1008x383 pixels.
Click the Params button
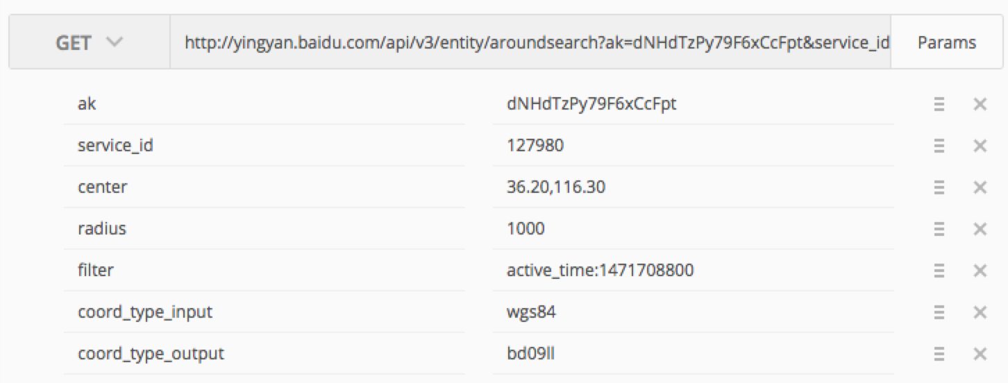click(x=946, y=43)
